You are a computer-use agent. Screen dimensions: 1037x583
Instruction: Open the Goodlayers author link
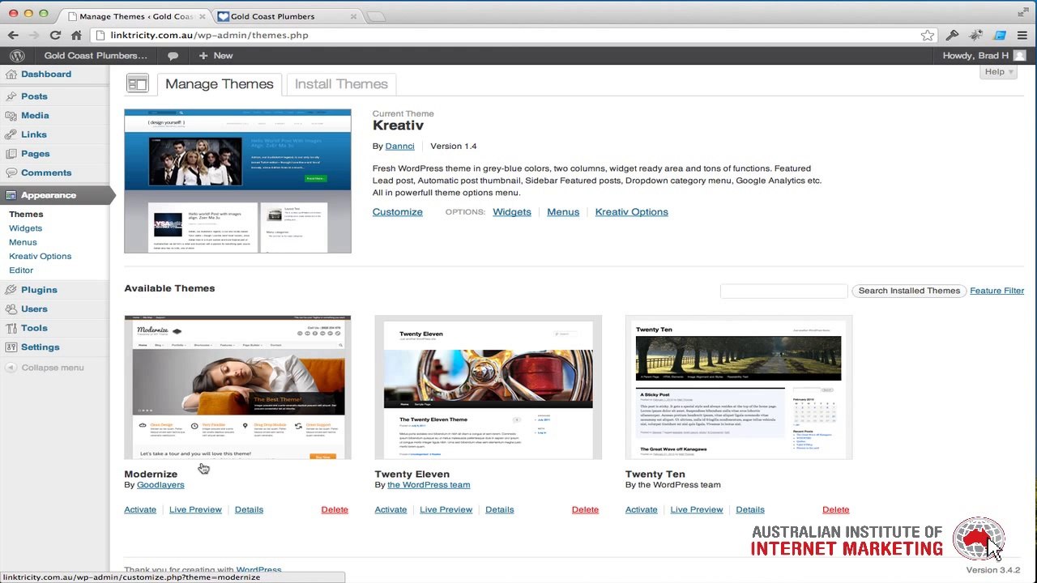point(160,485)
